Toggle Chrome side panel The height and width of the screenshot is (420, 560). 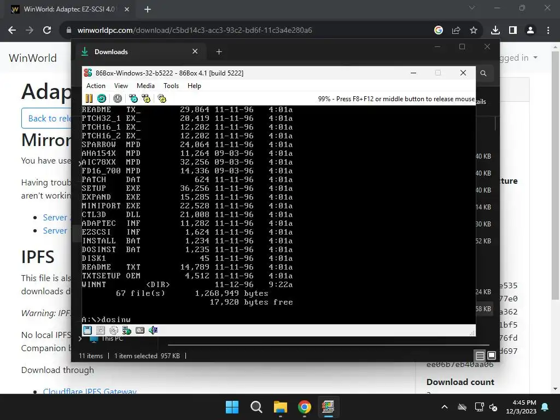click(x=513, y=31)
